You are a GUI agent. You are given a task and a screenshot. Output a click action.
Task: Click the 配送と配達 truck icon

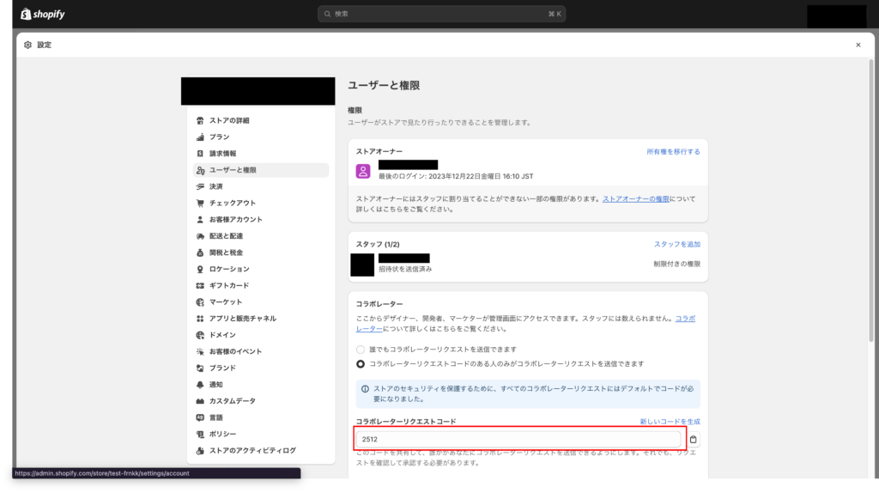200,236
